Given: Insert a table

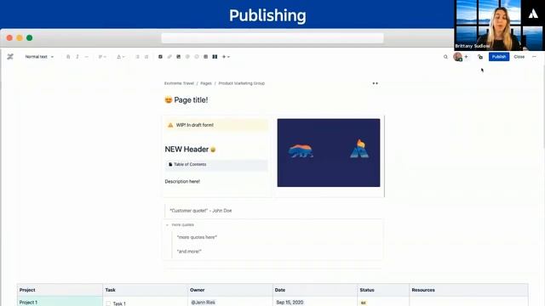Looking at the screenshot, I should click(205, 57).
